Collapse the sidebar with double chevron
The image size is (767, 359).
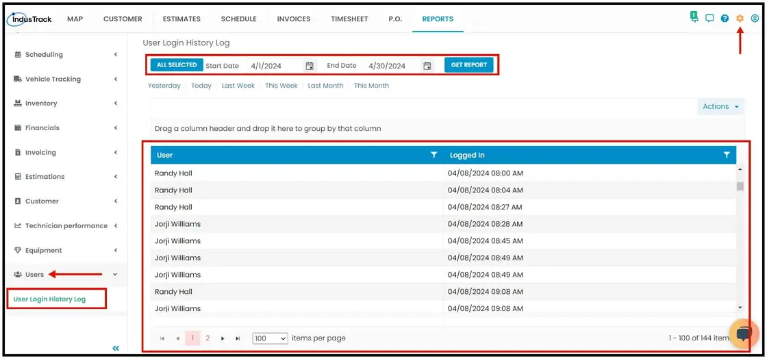coord(116,348)
